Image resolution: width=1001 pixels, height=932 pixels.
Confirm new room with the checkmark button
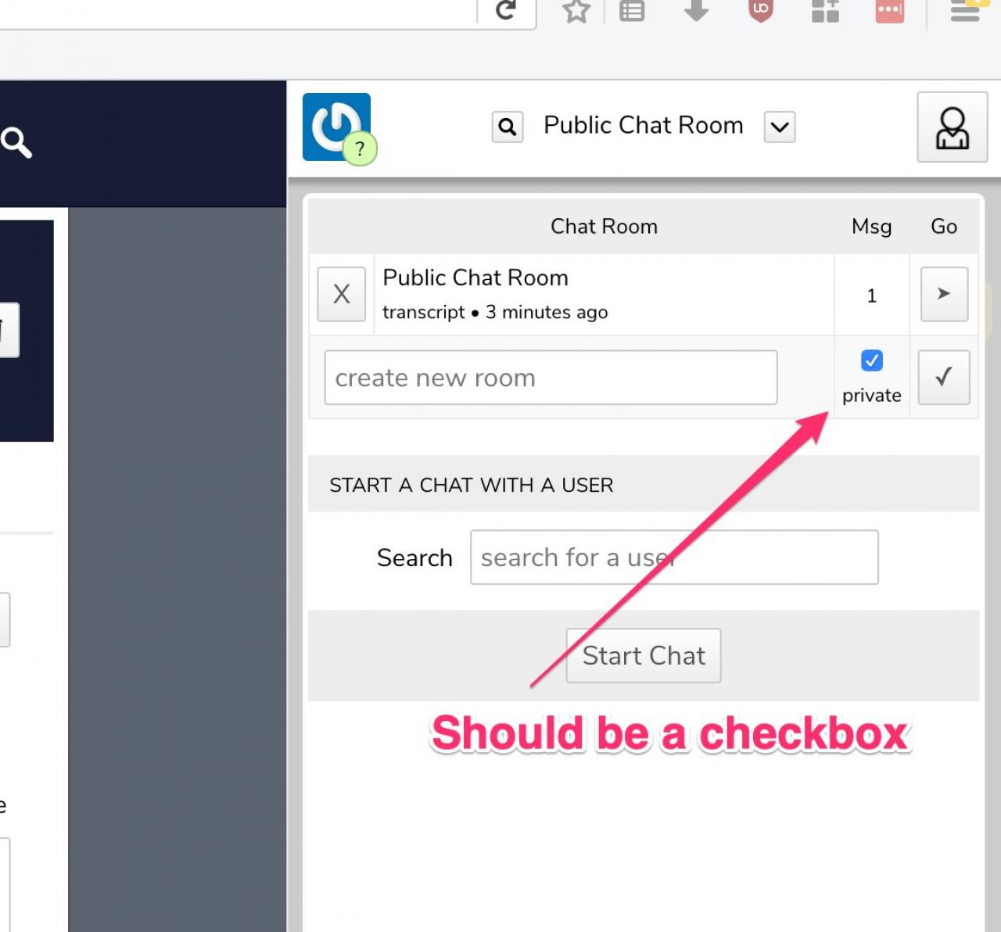pos(944,378)
